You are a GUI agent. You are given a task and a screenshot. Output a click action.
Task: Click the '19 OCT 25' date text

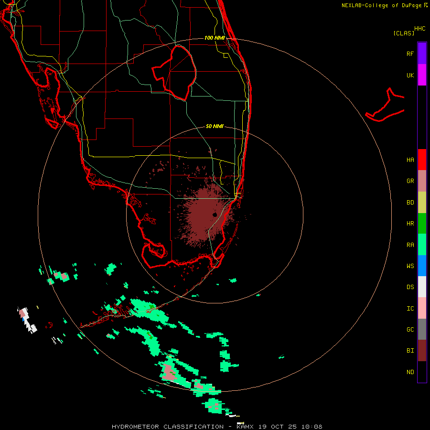[278, 427]
